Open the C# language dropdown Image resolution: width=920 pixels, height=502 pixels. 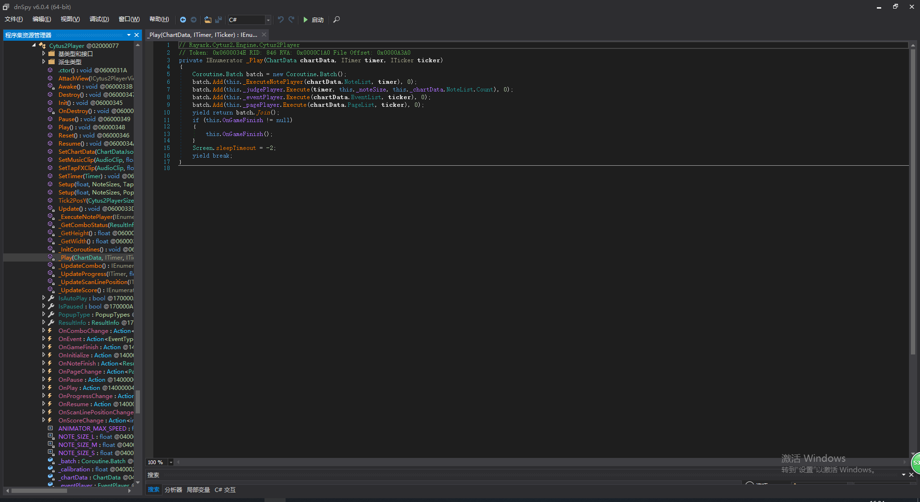[x=268, y=20]
